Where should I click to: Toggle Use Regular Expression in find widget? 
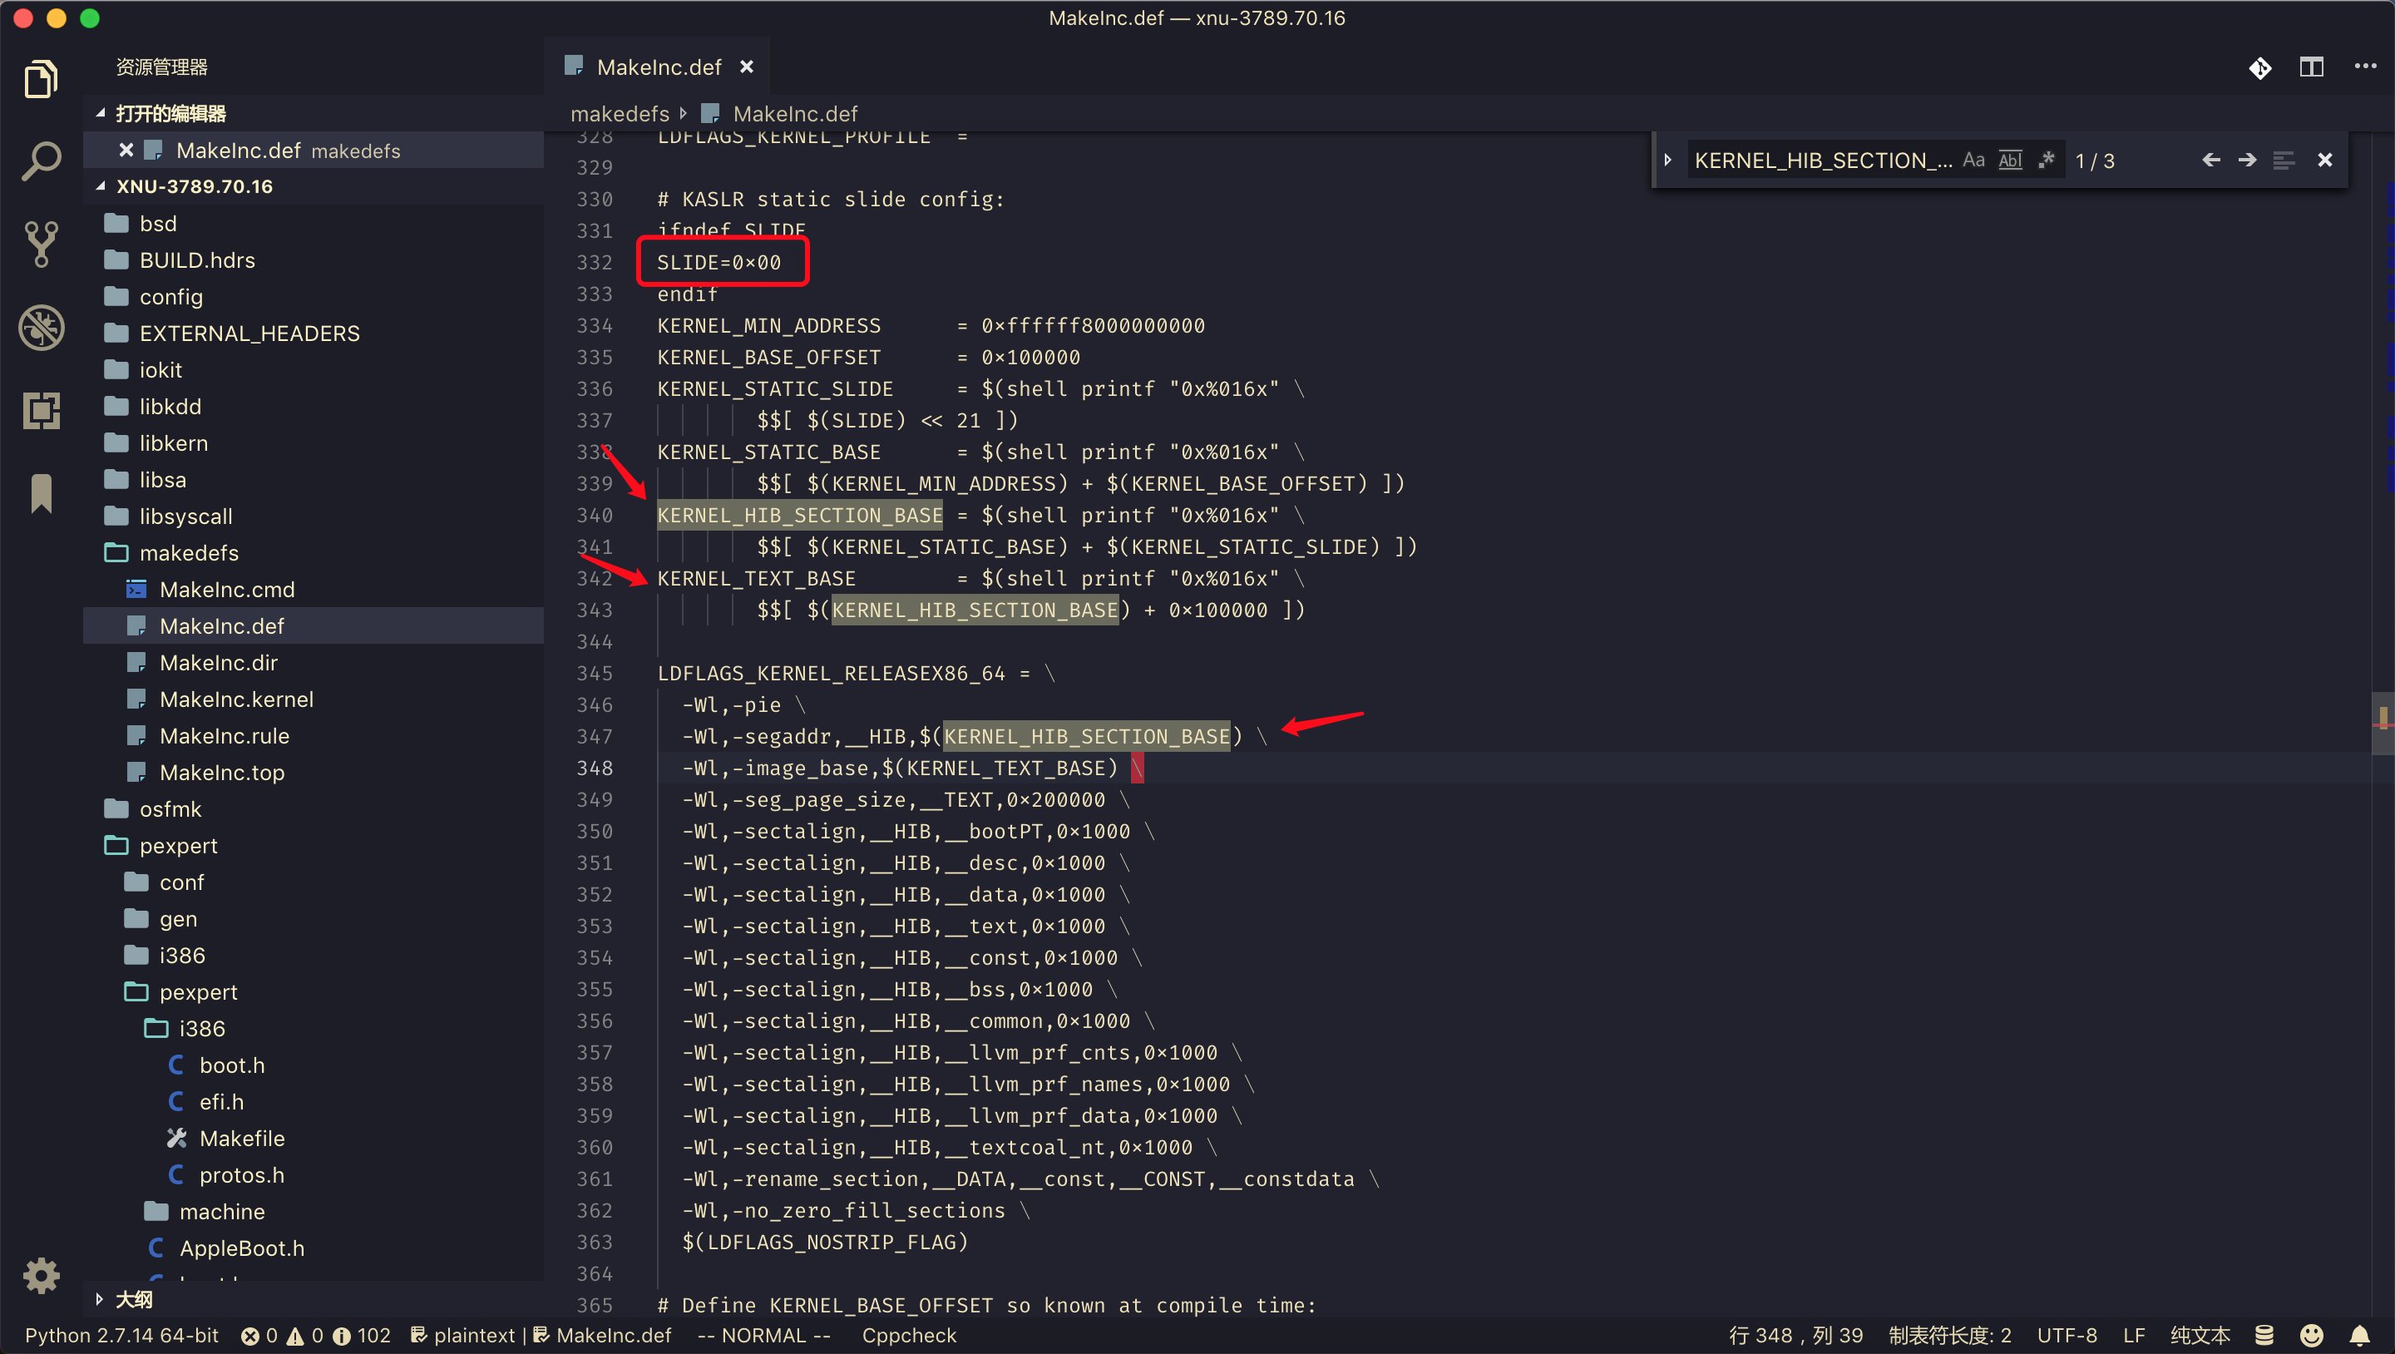click(2046, 160)
